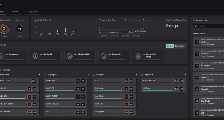The width and height of the screenshot is (224, 120).
Task: Click risk level 4 box under chart
Action: (65, 35)
